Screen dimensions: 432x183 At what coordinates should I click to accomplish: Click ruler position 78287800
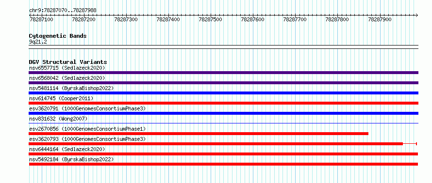pyautogui.click(x=337, y=19)
